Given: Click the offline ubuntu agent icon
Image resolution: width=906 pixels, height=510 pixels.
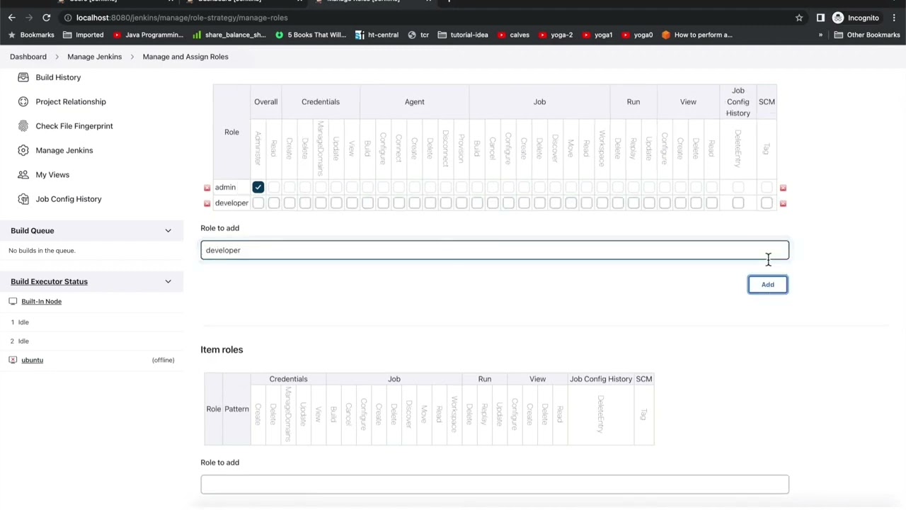Looking at the screenshot, I should 13,360.
